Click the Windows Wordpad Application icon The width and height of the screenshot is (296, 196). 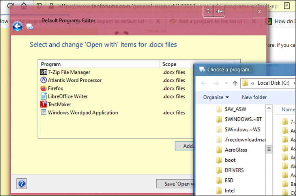click(x=43, y=112)
